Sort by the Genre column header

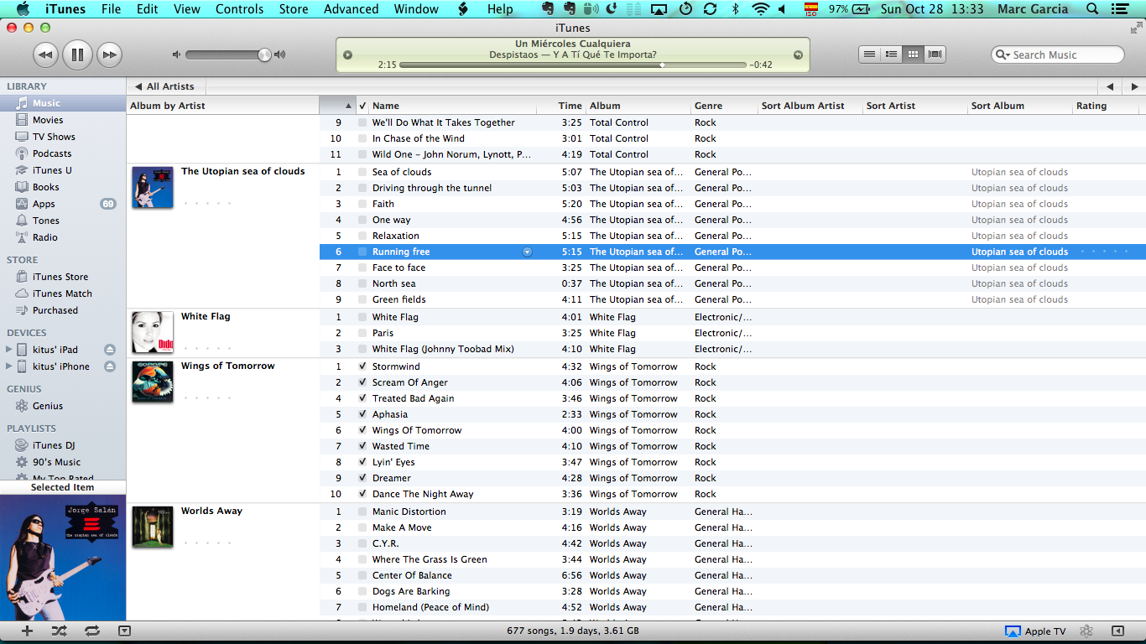(x=723, y=106)
